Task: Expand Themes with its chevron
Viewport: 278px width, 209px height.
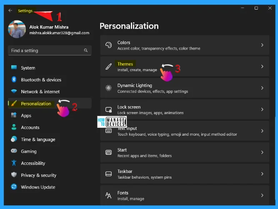Action: pyautogui.click(x=262, y=67)
